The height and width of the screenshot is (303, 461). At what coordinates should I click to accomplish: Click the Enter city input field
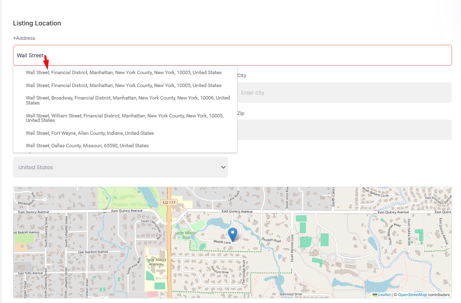[x=344, y=93]
